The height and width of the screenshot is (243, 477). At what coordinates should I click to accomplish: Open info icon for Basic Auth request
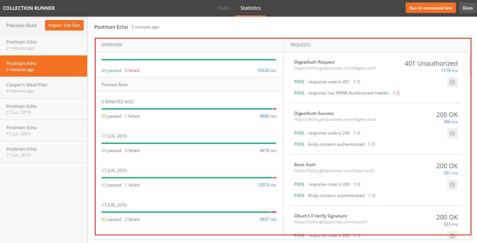452,185
